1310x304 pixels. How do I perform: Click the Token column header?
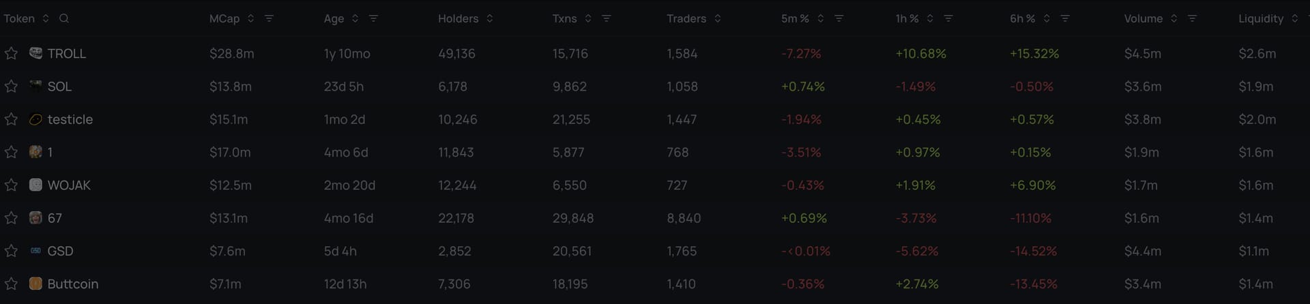tap(19, 18)
